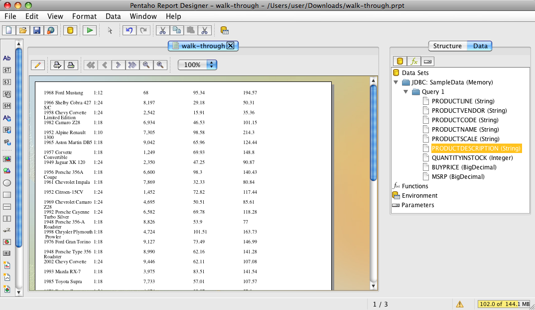Click the preview vertical scrollbar thumb
This screenshot has width=535, height=310.
[x=373, y=133]
